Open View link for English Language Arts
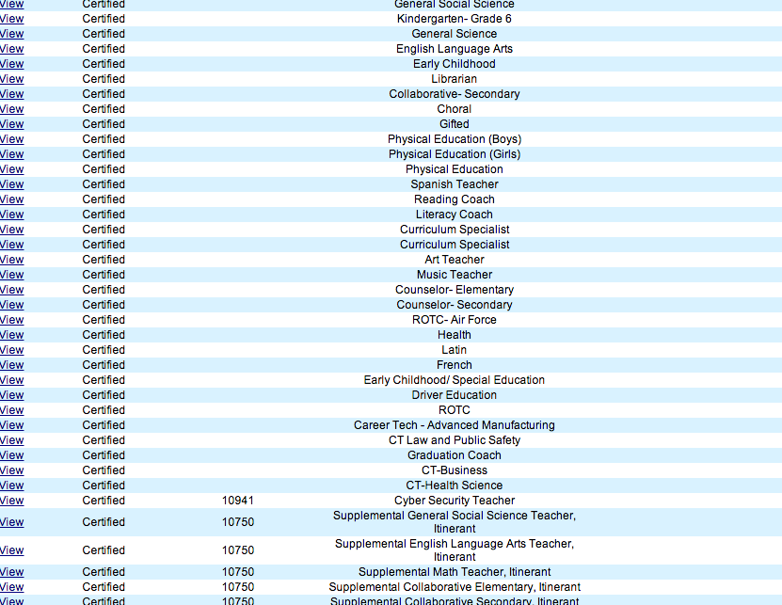Screen dimensions: 782x605 [x=11, y=49]
